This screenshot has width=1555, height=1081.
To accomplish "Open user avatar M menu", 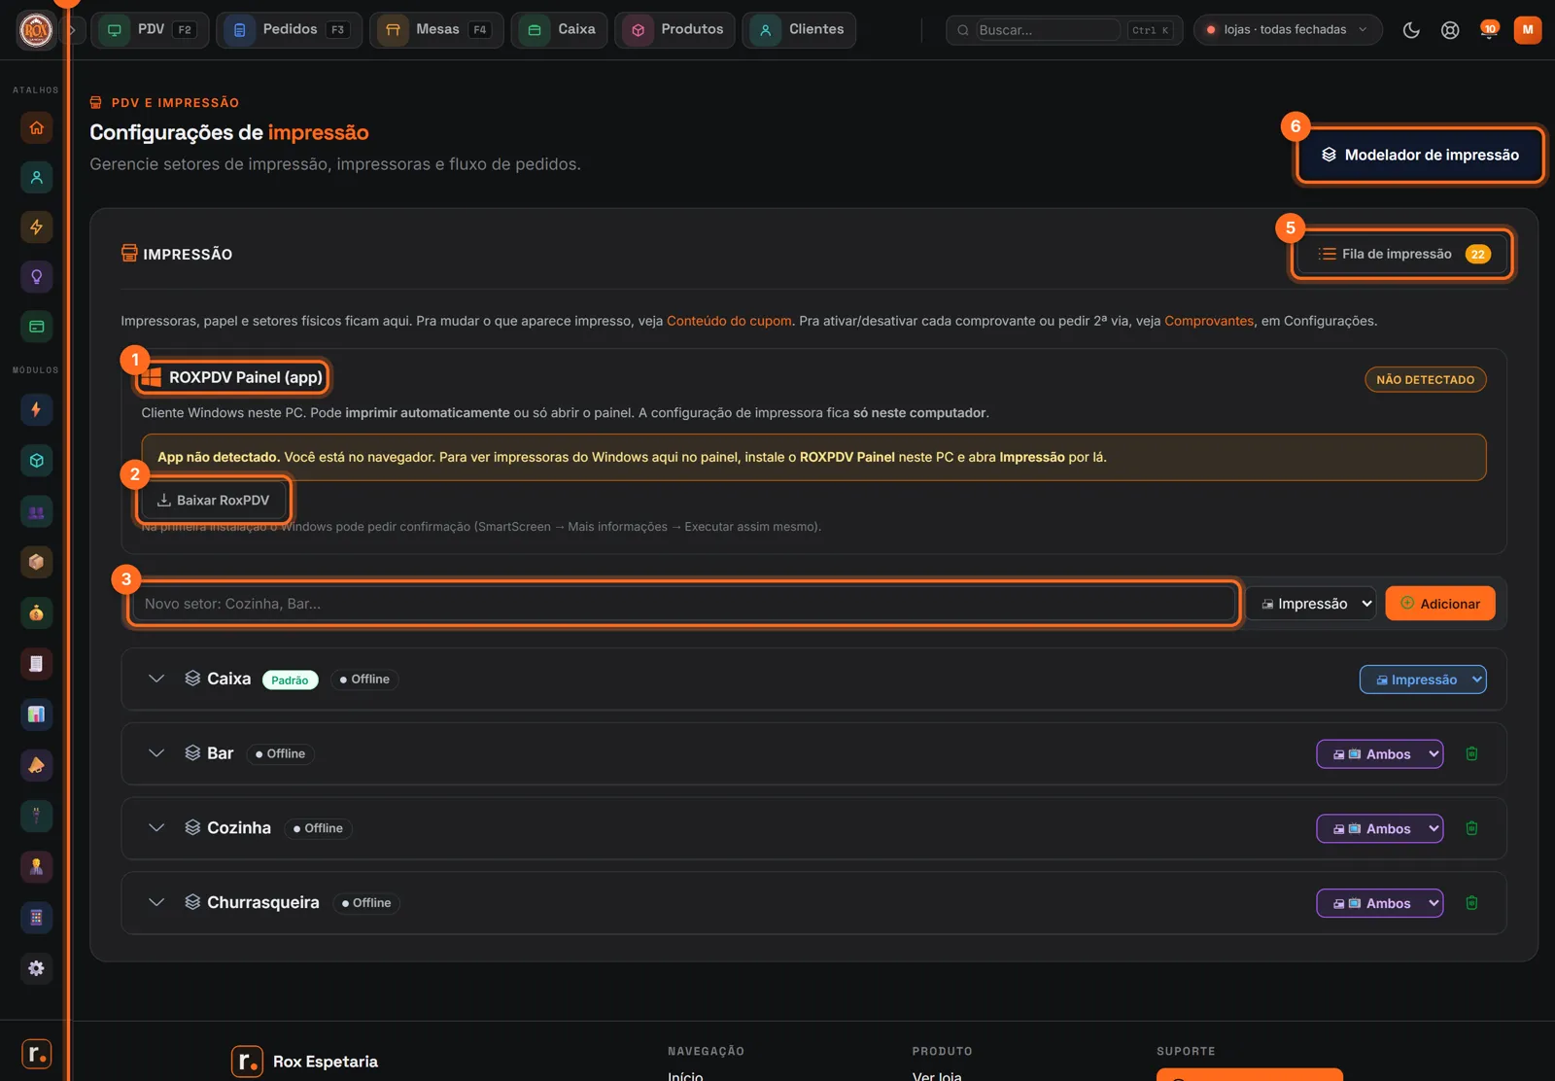I will pyautogui.click(x=1528, y=30).
